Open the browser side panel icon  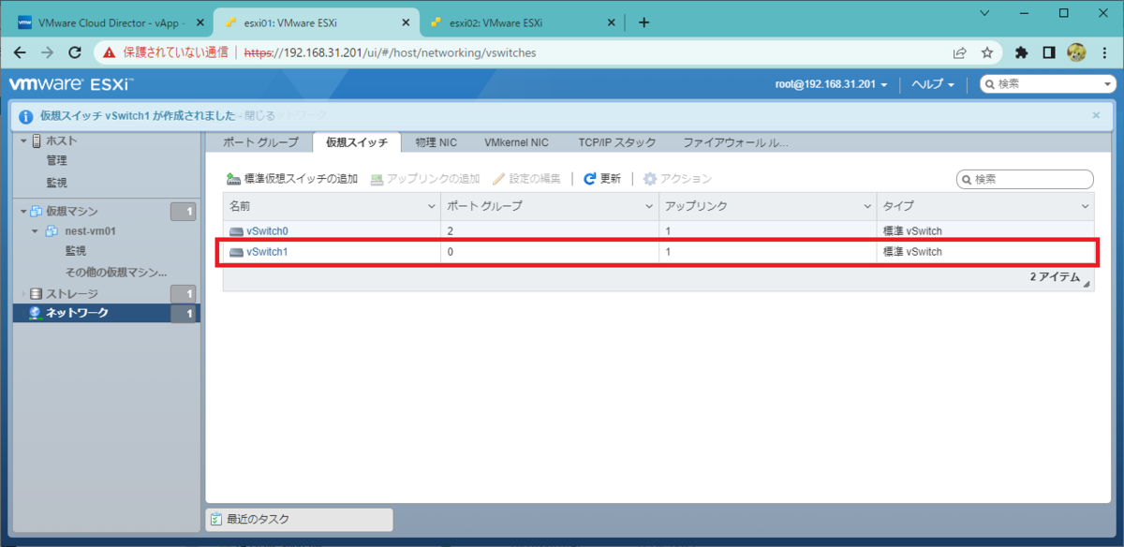click(1050, 52)
